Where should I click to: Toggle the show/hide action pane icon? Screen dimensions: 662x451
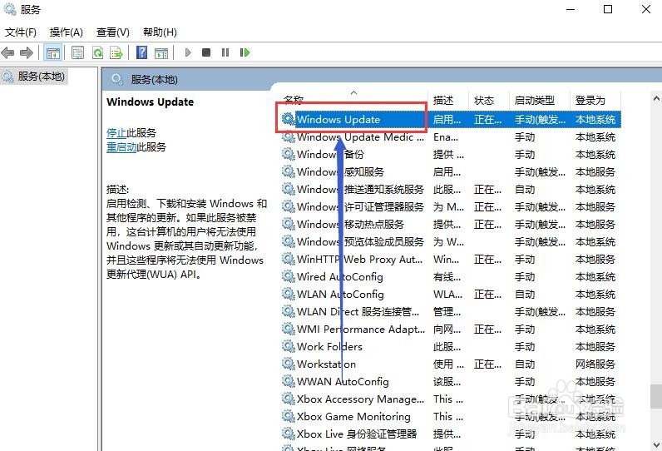tap(161, 52)
